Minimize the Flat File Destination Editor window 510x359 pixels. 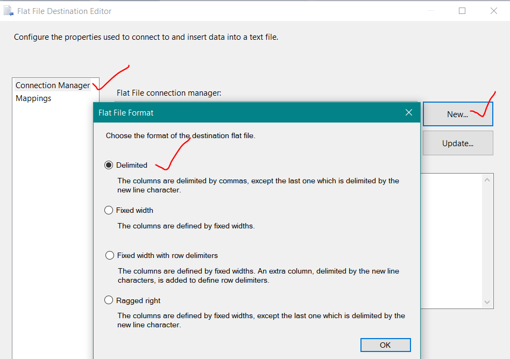tap(431, 10)
